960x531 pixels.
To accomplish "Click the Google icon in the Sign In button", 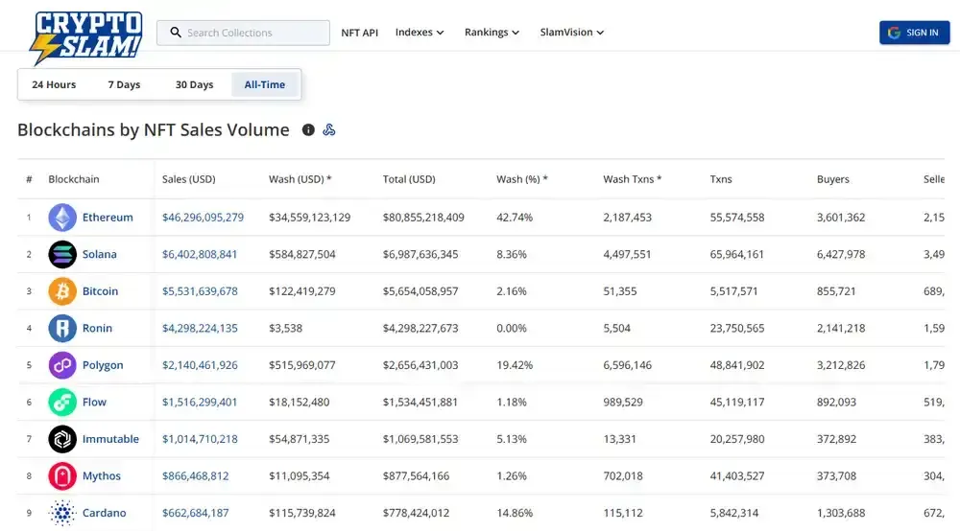I will (x=894, y=33).
